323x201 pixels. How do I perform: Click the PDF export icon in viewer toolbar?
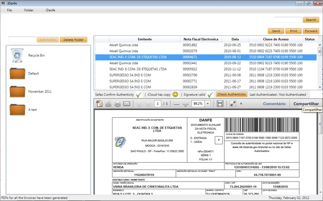[x=100, y=104]
